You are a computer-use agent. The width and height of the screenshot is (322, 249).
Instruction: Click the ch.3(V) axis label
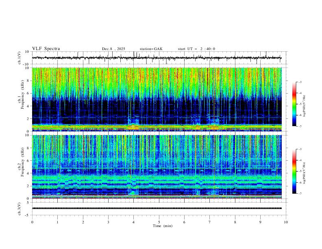(20, 209)
